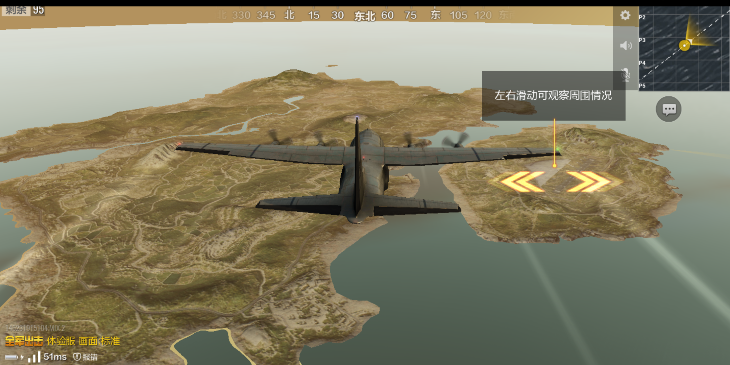Click the 剩余 95 players remaining counter
The width and height of the screenshot is (730, 365).
pyautogui.click(x=23, y=10)
